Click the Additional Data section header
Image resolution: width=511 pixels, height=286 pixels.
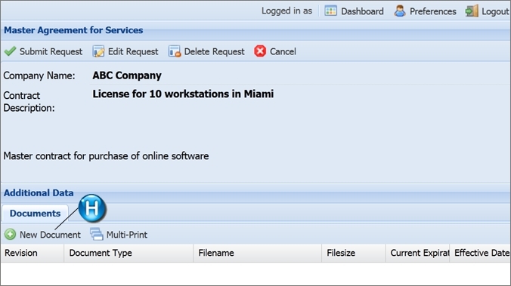39,193
